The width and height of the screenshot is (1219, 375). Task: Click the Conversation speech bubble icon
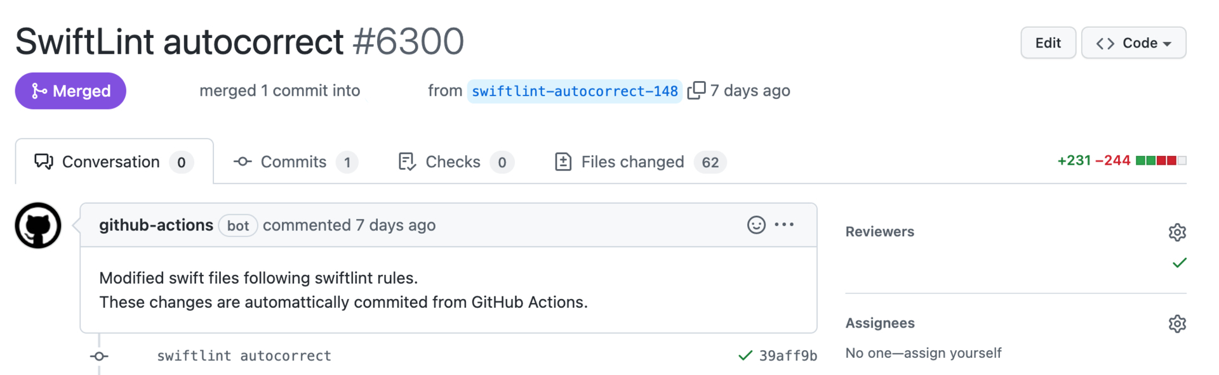click(43, 162)
